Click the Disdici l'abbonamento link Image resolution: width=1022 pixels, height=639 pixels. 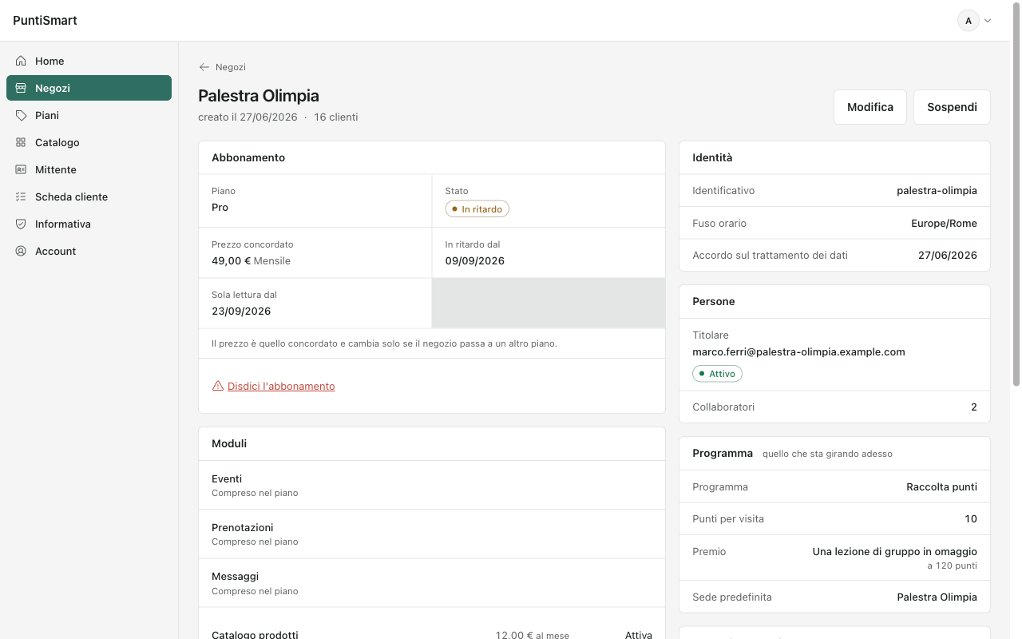tap(281, 386)
